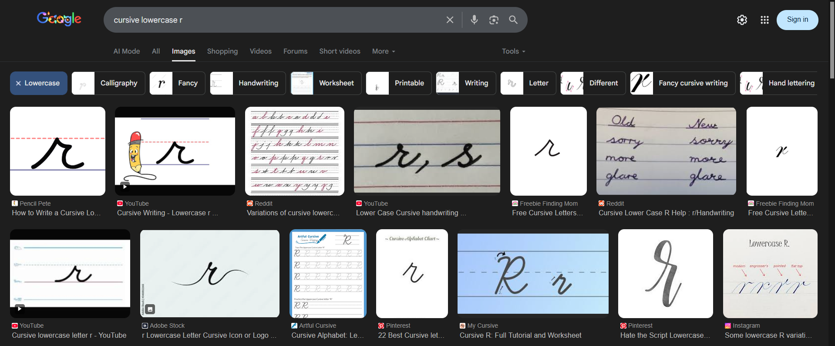Open '22 Best Cursive let...' Pinterest link

click(411, 336)
